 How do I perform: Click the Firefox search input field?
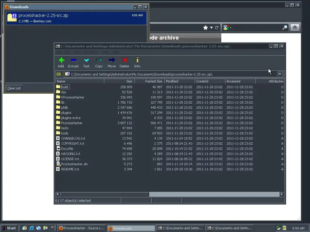(256, 27)
